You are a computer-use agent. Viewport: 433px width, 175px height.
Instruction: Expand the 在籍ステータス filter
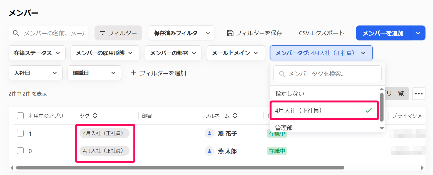pos(37,53)
